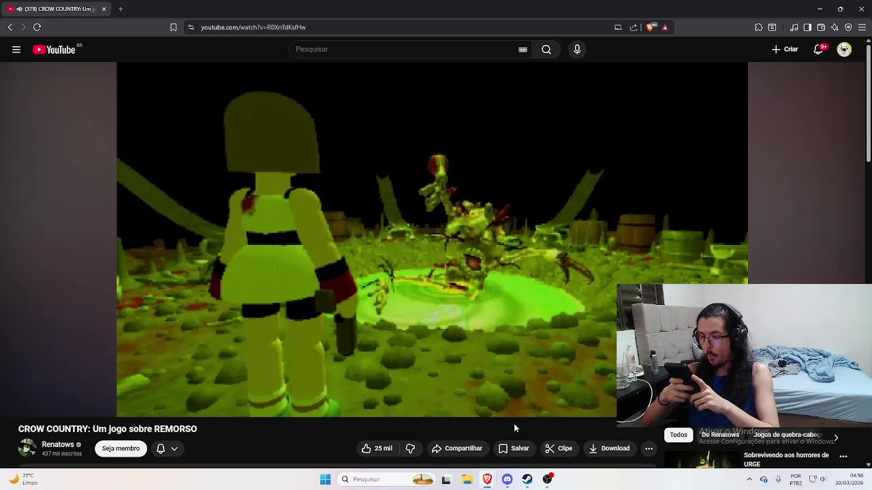Viewport: 872px width, 490px height.
Task: Open more actions three-dot menu
Action: pyautogui.click(x=649, y=448)
